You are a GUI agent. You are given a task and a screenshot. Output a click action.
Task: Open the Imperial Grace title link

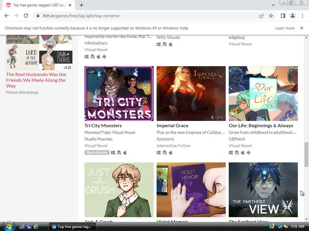pos(172,125)
